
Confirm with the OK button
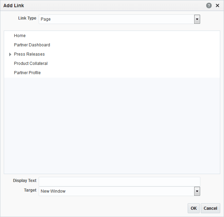(194, 208)
